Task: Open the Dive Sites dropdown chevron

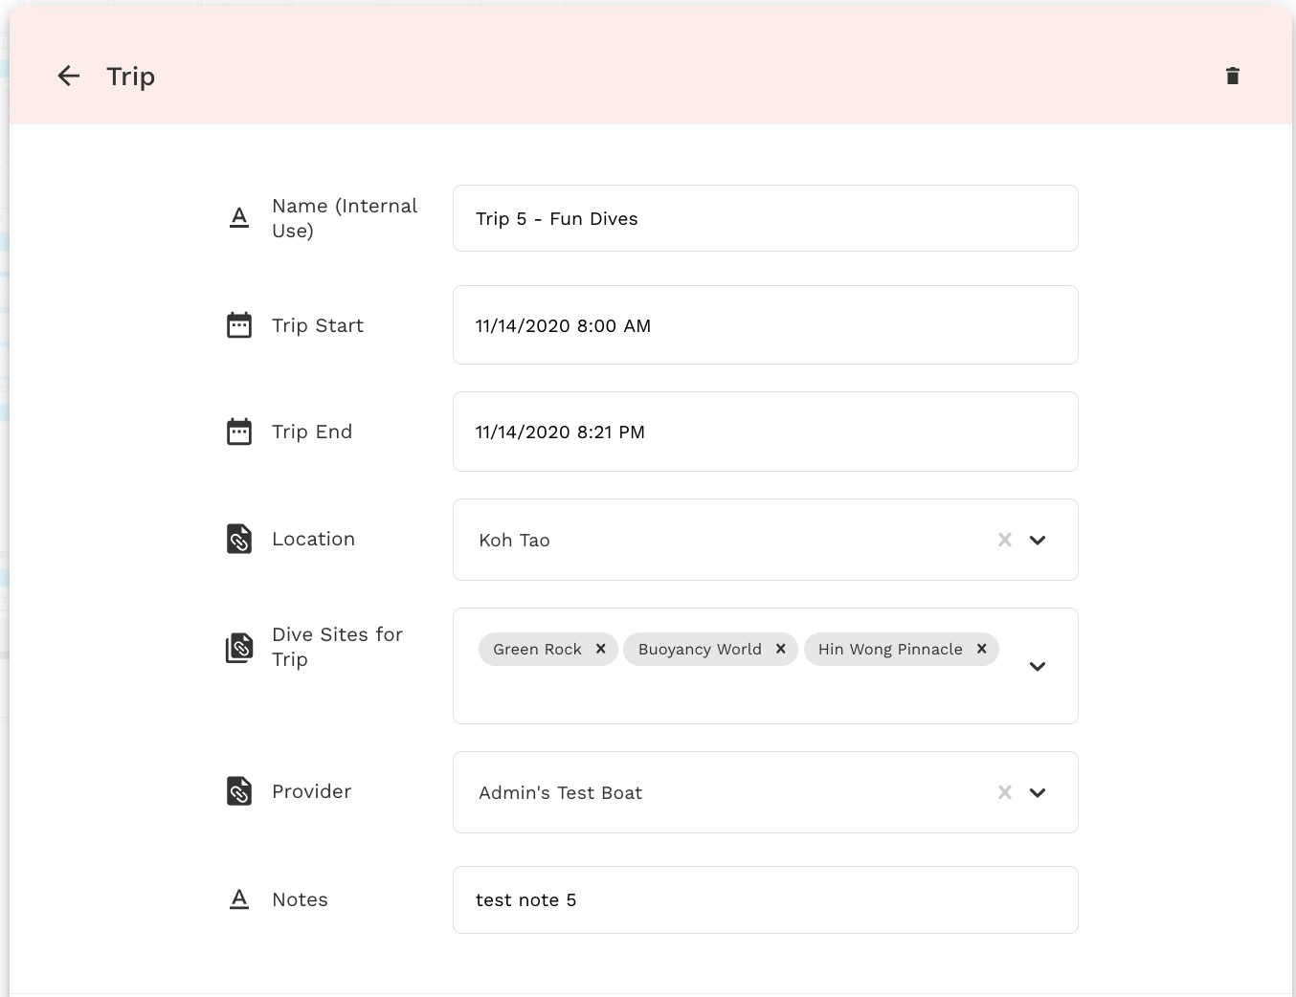Action: coord(1038,666)
